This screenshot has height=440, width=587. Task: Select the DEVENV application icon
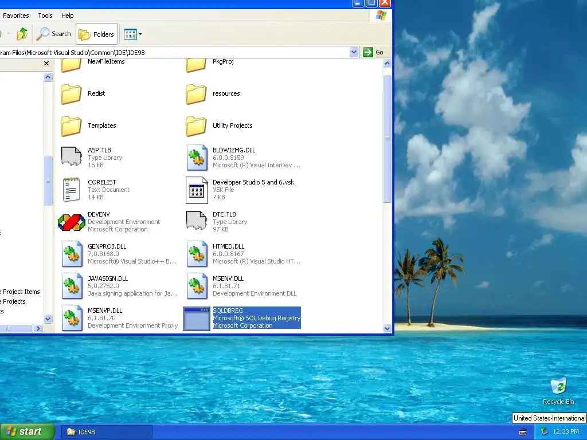72,222
